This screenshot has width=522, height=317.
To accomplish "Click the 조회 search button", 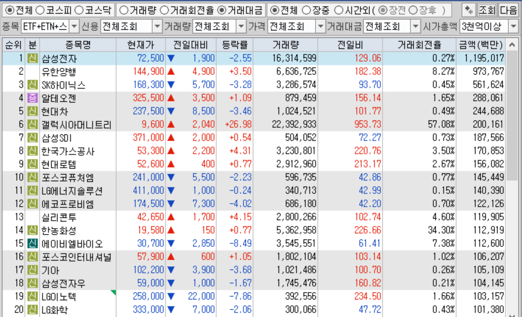I will point(487,10).
